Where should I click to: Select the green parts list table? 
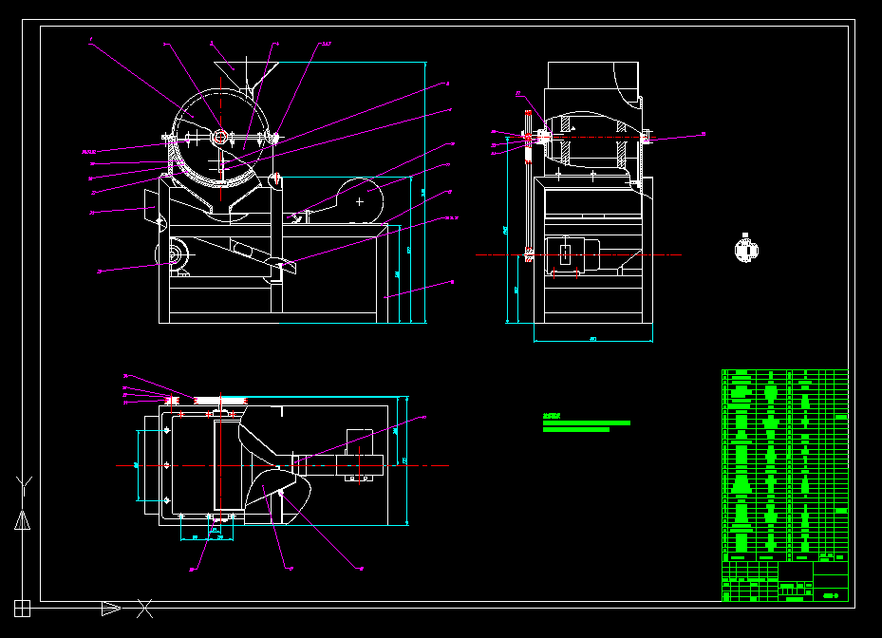pos(785,465)
